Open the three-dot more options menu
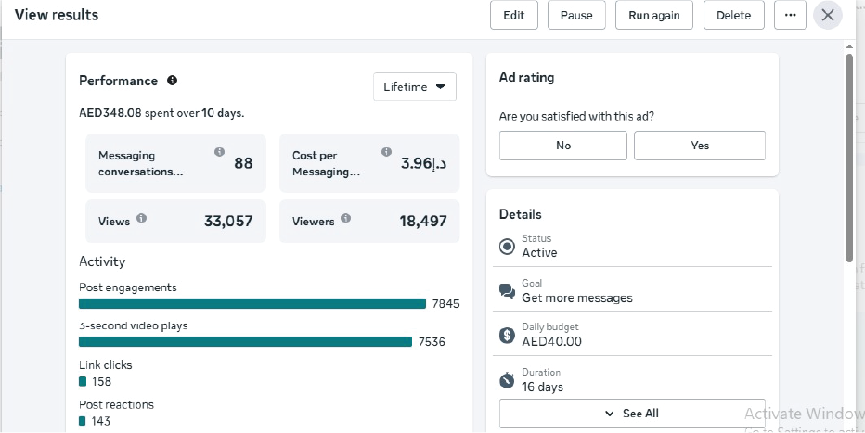 790,16
